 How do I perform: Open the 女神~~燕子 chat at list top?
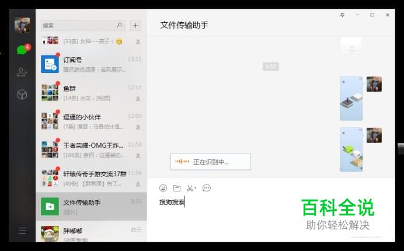(x=91, y=41)
